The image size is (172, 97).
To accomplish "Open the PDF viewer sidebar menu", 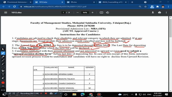I will coord(6,13).
